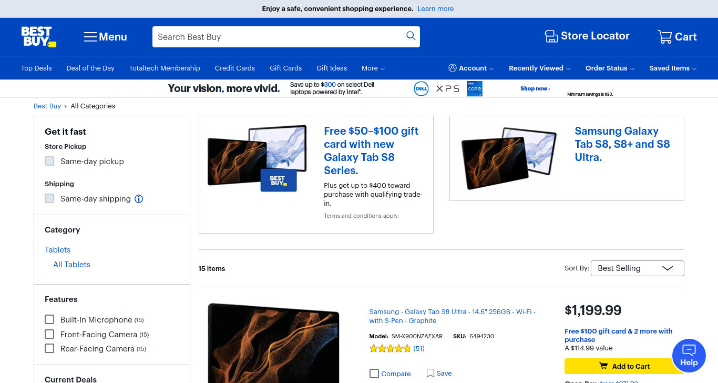Click the Dell logo in banner
This screenshot has height=383, width=718.
point(421,88)
